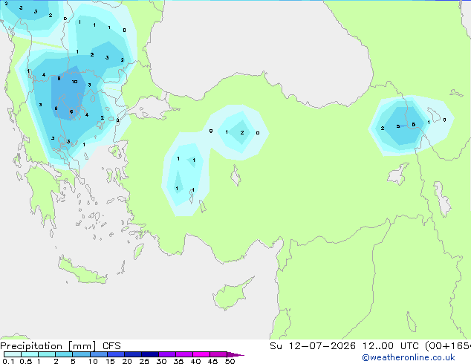
Task: Select the legend swatch between 5 and 10
Action: [x=81, y=354]
